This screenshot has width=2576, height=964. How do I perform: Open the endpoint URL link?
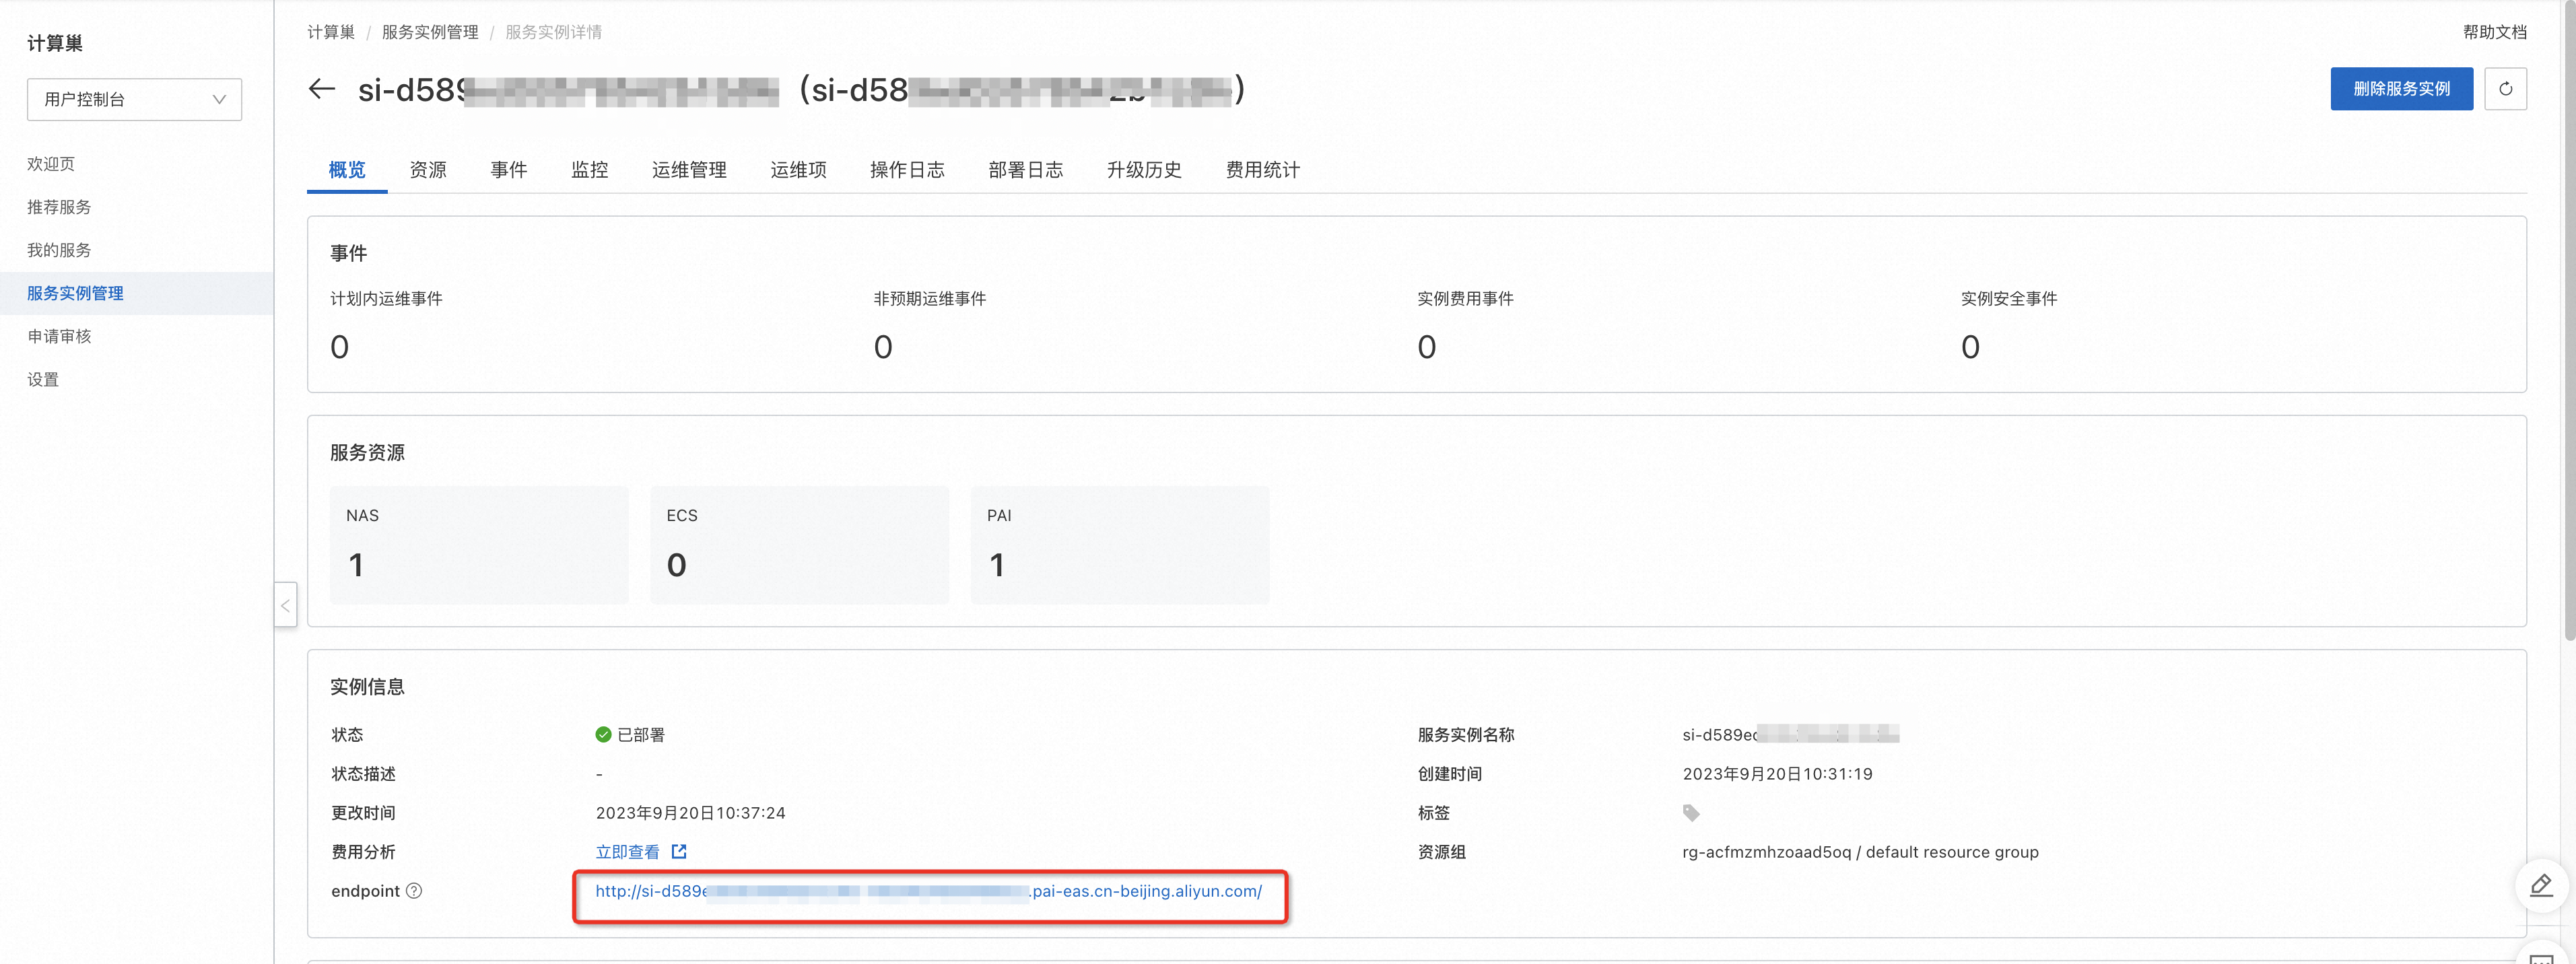929,891
